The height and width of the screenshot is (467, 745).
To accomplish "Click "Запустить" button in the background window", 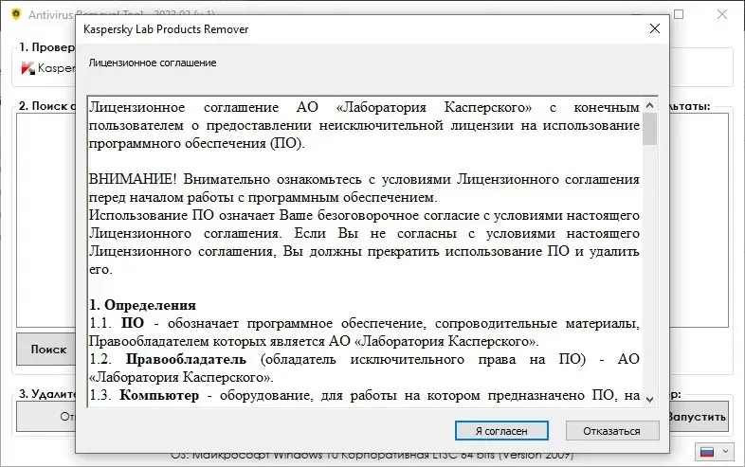I will [x=699, y=417].
